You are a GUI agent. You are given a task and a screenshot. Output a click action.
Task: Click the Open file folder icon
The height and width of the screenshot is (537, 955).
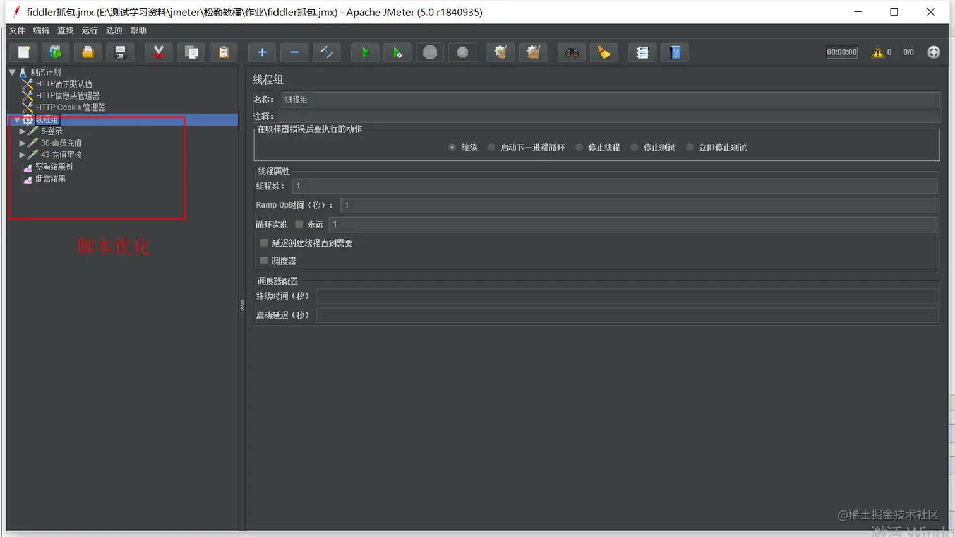[88, 52]
